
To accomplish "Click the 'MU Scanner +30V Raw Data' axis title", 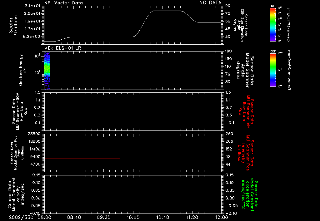I will 19,111.
